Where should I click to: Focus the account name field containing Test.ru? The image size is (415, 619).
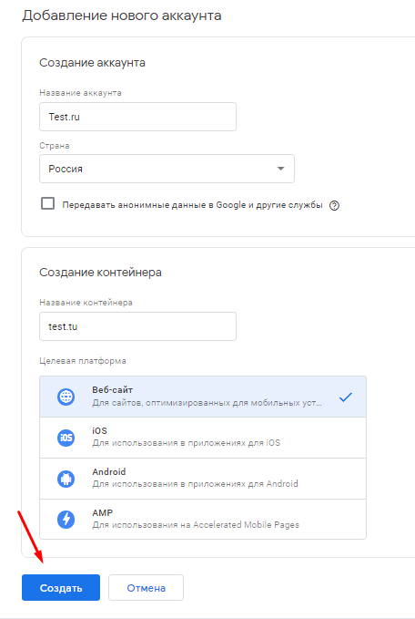137,117
